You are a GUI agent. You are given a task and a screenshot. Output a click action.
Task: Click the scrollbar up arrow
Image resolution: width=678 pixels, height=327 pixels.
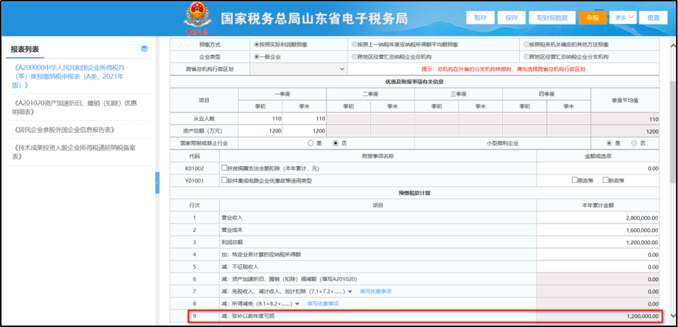point(673,46)
